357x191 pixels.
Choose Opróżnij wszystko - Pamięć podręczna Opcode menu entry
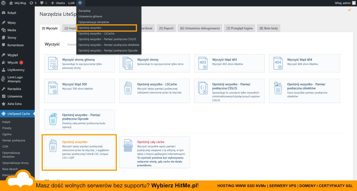pos(108,51)
